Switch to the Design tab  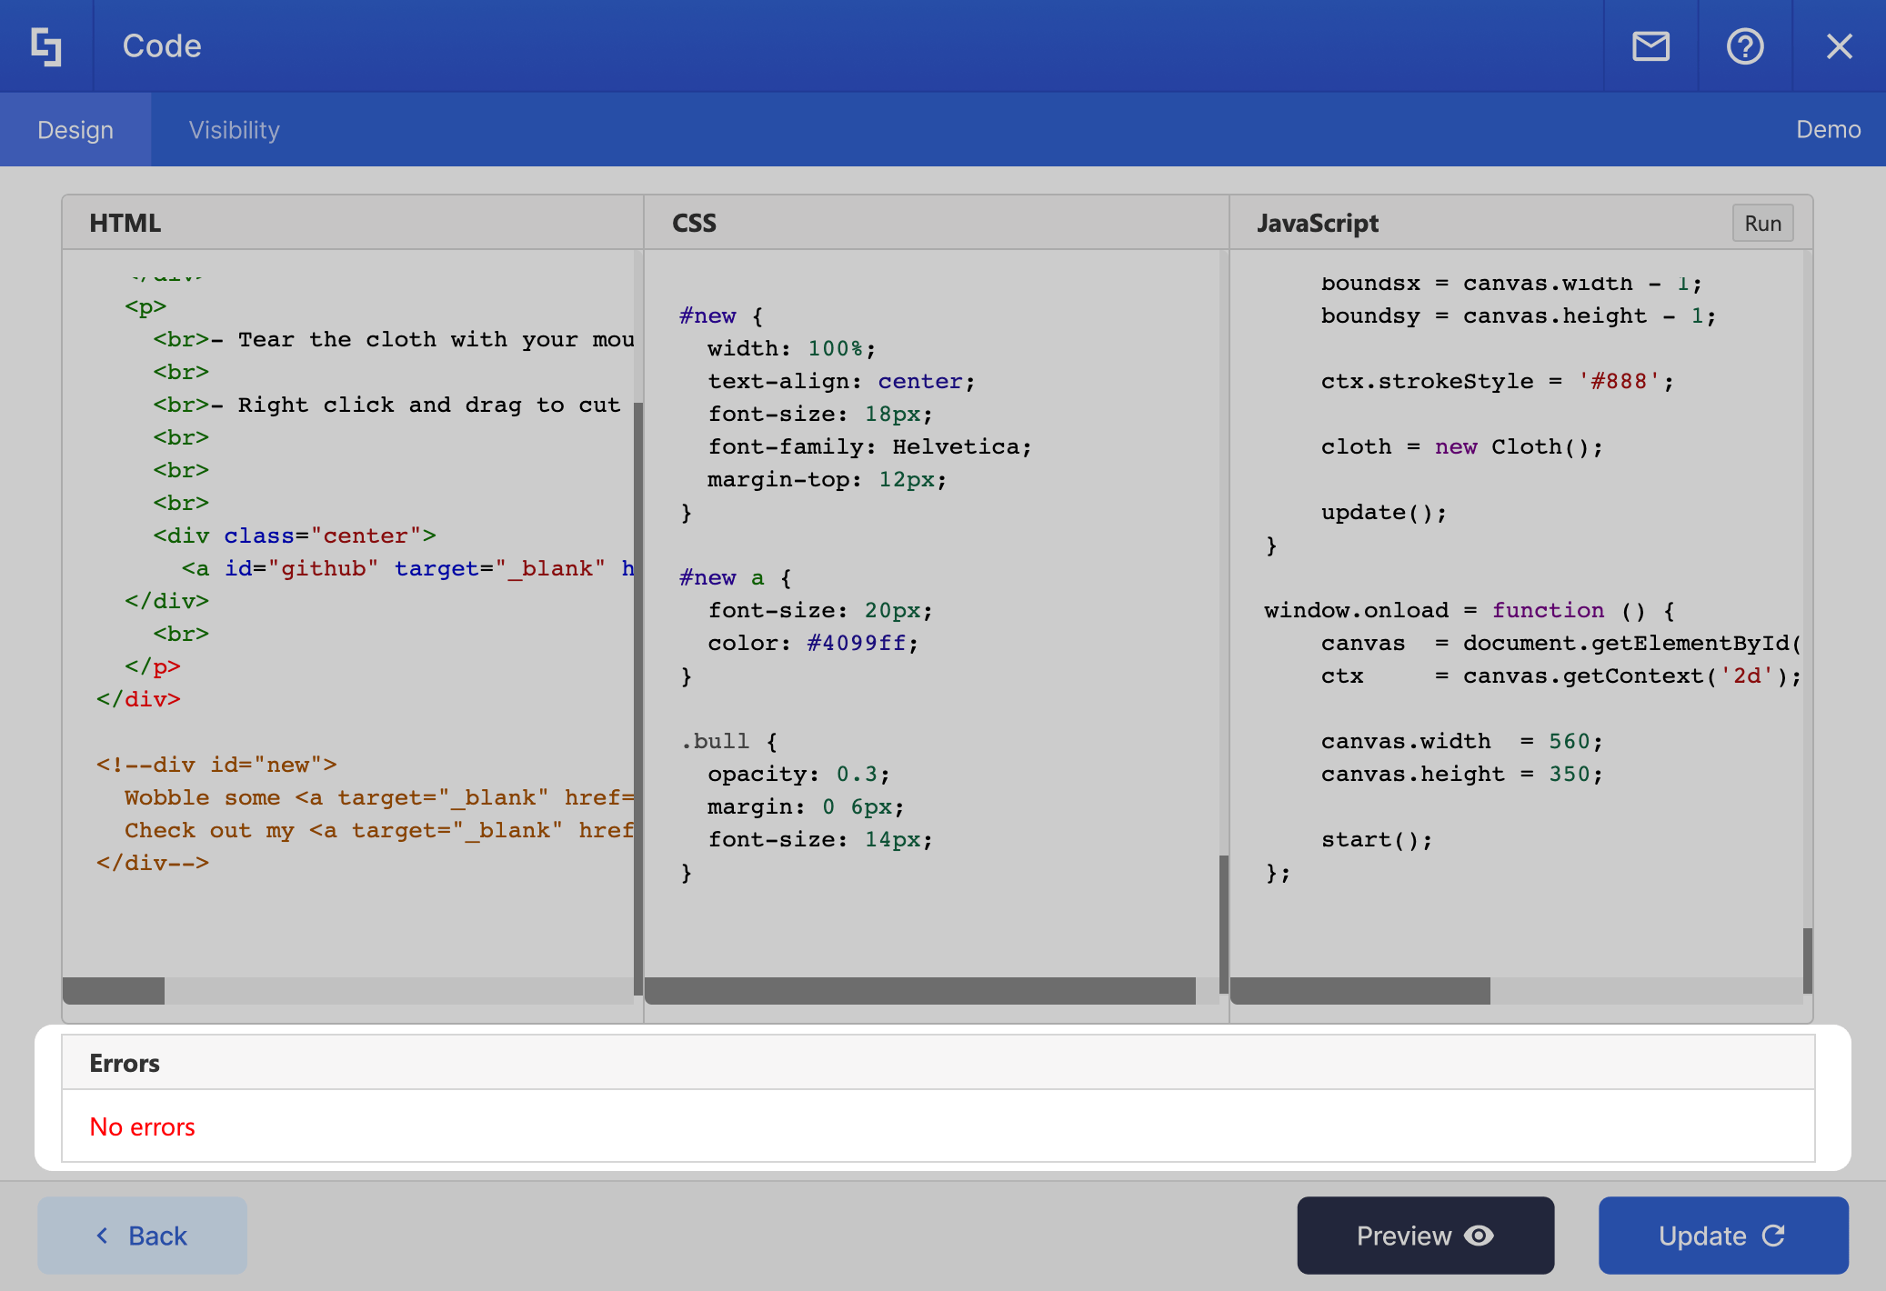pyautogui.click(x=75, y=130)
